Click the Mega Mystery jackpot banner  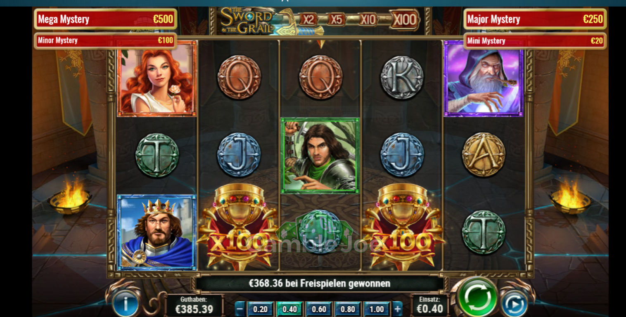coord(106,19)
